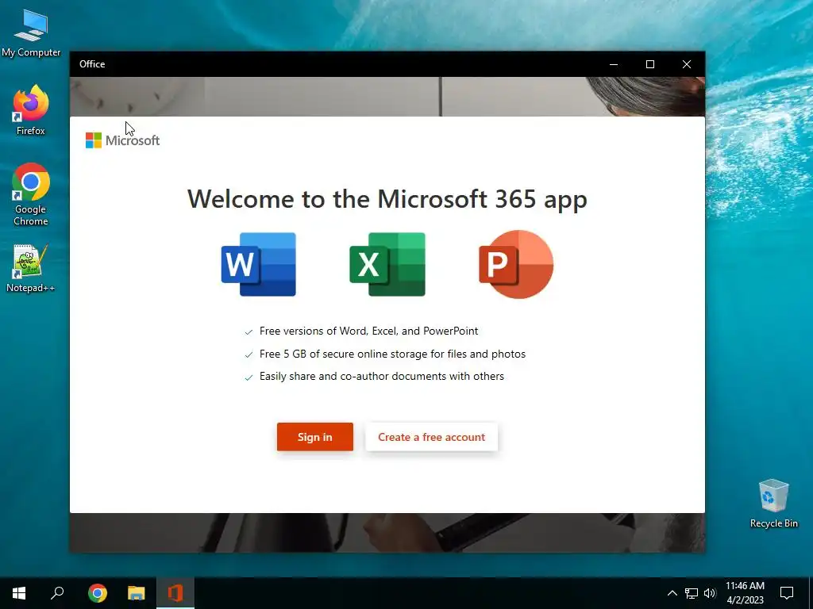The width and height of the screenshot is (813, 609).
Task: Click the Office window title text
Action: (x=92, y=64)
